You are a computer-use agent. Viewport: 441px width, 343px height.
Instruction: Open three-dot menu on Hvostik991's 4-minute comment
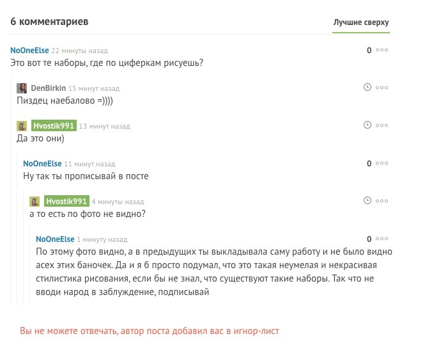(x=382, y=201)
